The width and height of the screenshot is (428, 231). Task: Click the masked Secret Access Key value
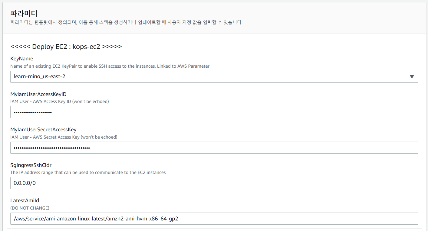click(51, 147)
